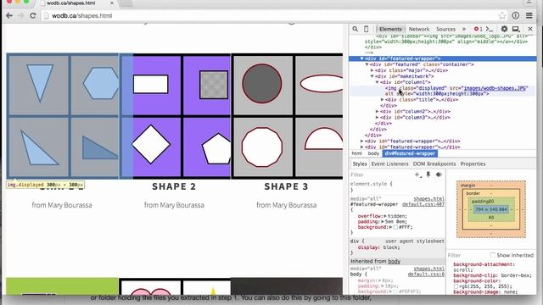Click the body link in Inherited from

(394, 262)
